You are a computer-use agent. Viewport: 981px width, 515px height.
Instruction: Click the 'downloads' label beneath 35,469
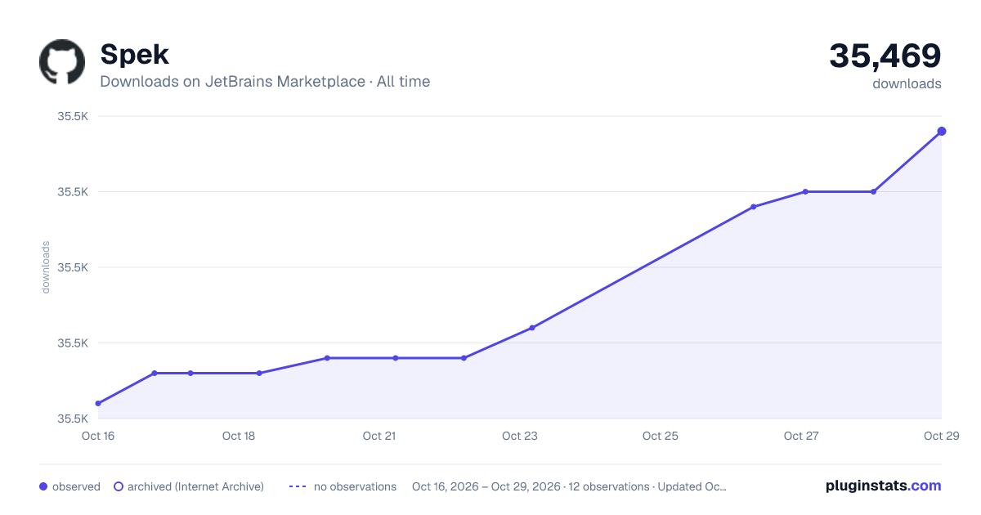coord(907,83)
